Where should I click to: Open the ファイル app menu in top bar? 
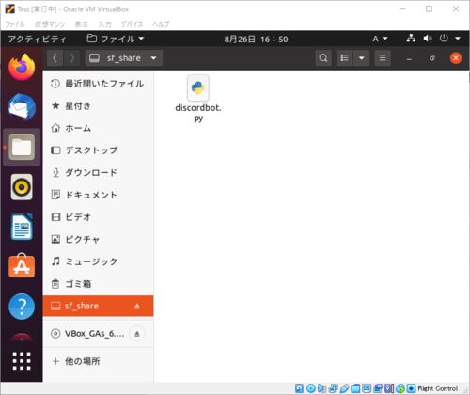(115, 39)
